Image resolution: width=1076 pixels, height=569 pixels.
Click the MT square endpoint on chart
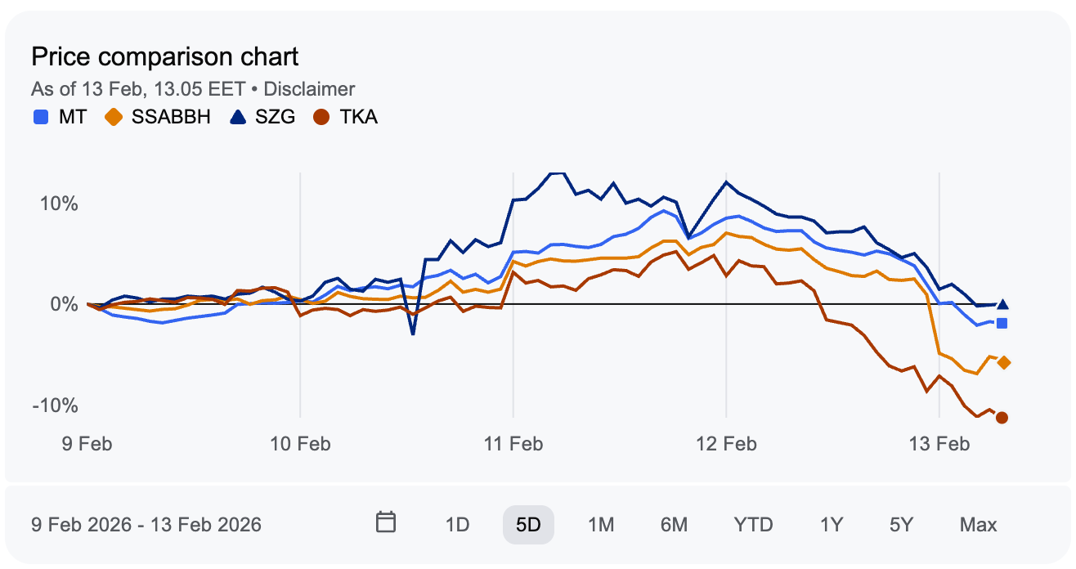click(1002, 323)
